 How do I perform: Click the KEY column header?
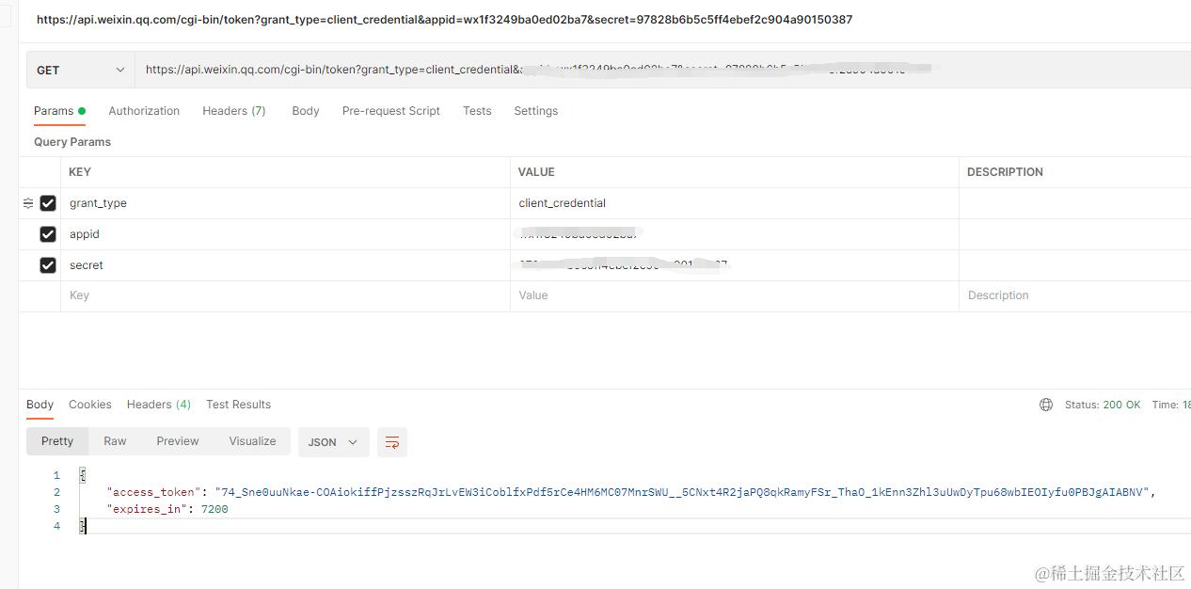(80, 172)
